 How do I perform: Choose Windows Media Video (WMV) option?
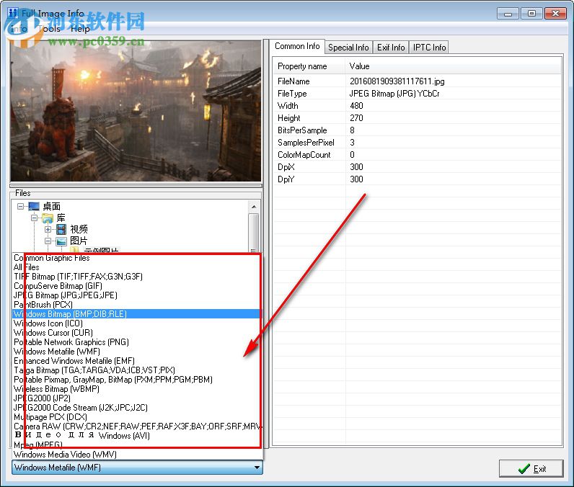pos(137,455)
